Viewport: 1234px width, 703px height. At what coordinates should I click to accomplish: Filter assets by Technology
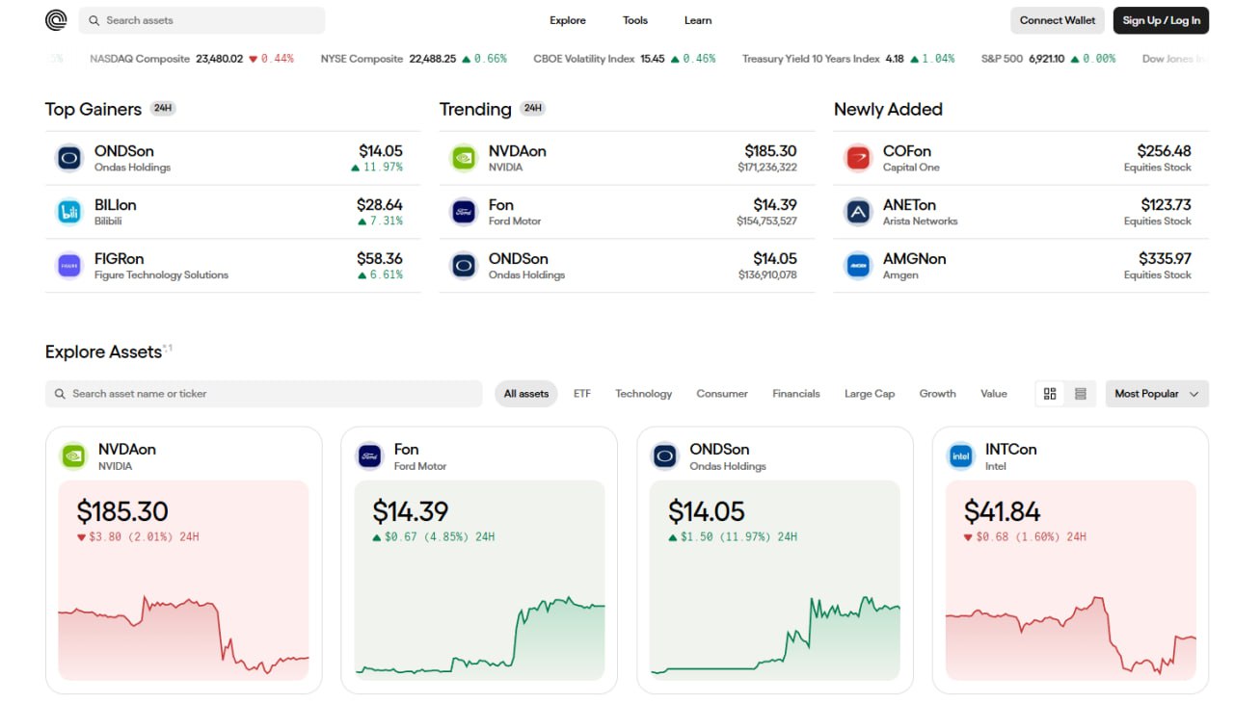tap(643, 394)
